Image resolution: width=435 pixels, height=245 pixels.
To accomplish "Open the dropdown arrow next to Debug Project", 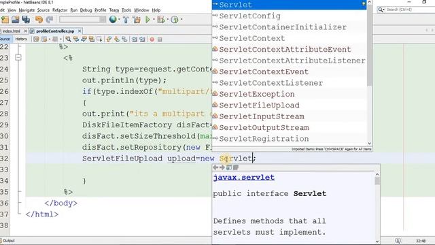I will (x=167, y=20).
